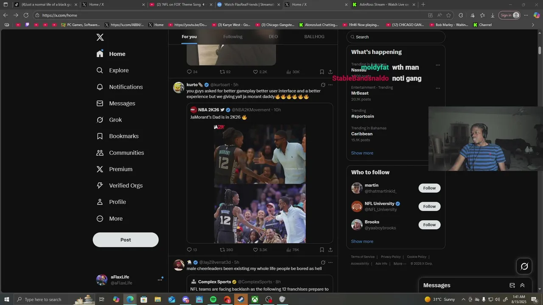Open the Grok explain icon on kurto's post
Screen dimensions: 543x305
tap(323, 85)
